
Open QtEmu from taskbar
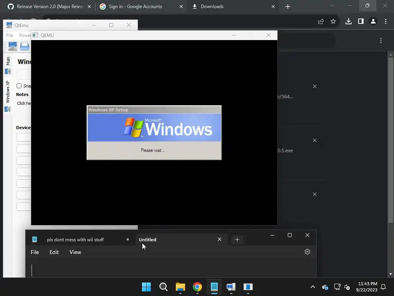[231, 287]
